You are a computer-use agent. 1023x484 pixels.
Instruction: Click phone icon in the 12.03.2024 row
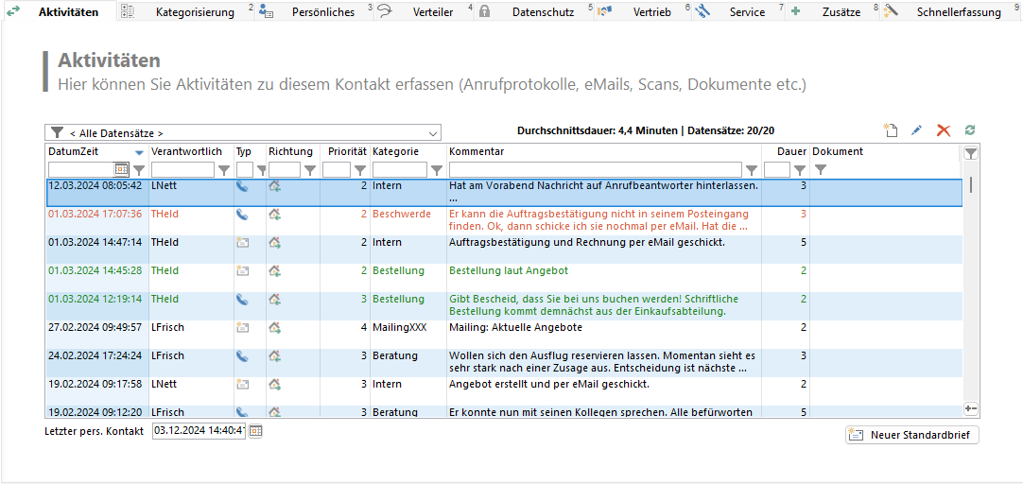tap(243, 186)
